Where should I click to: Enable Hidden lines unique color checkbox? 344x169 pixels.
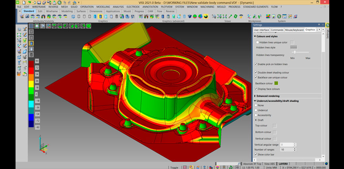click(257, 43)
